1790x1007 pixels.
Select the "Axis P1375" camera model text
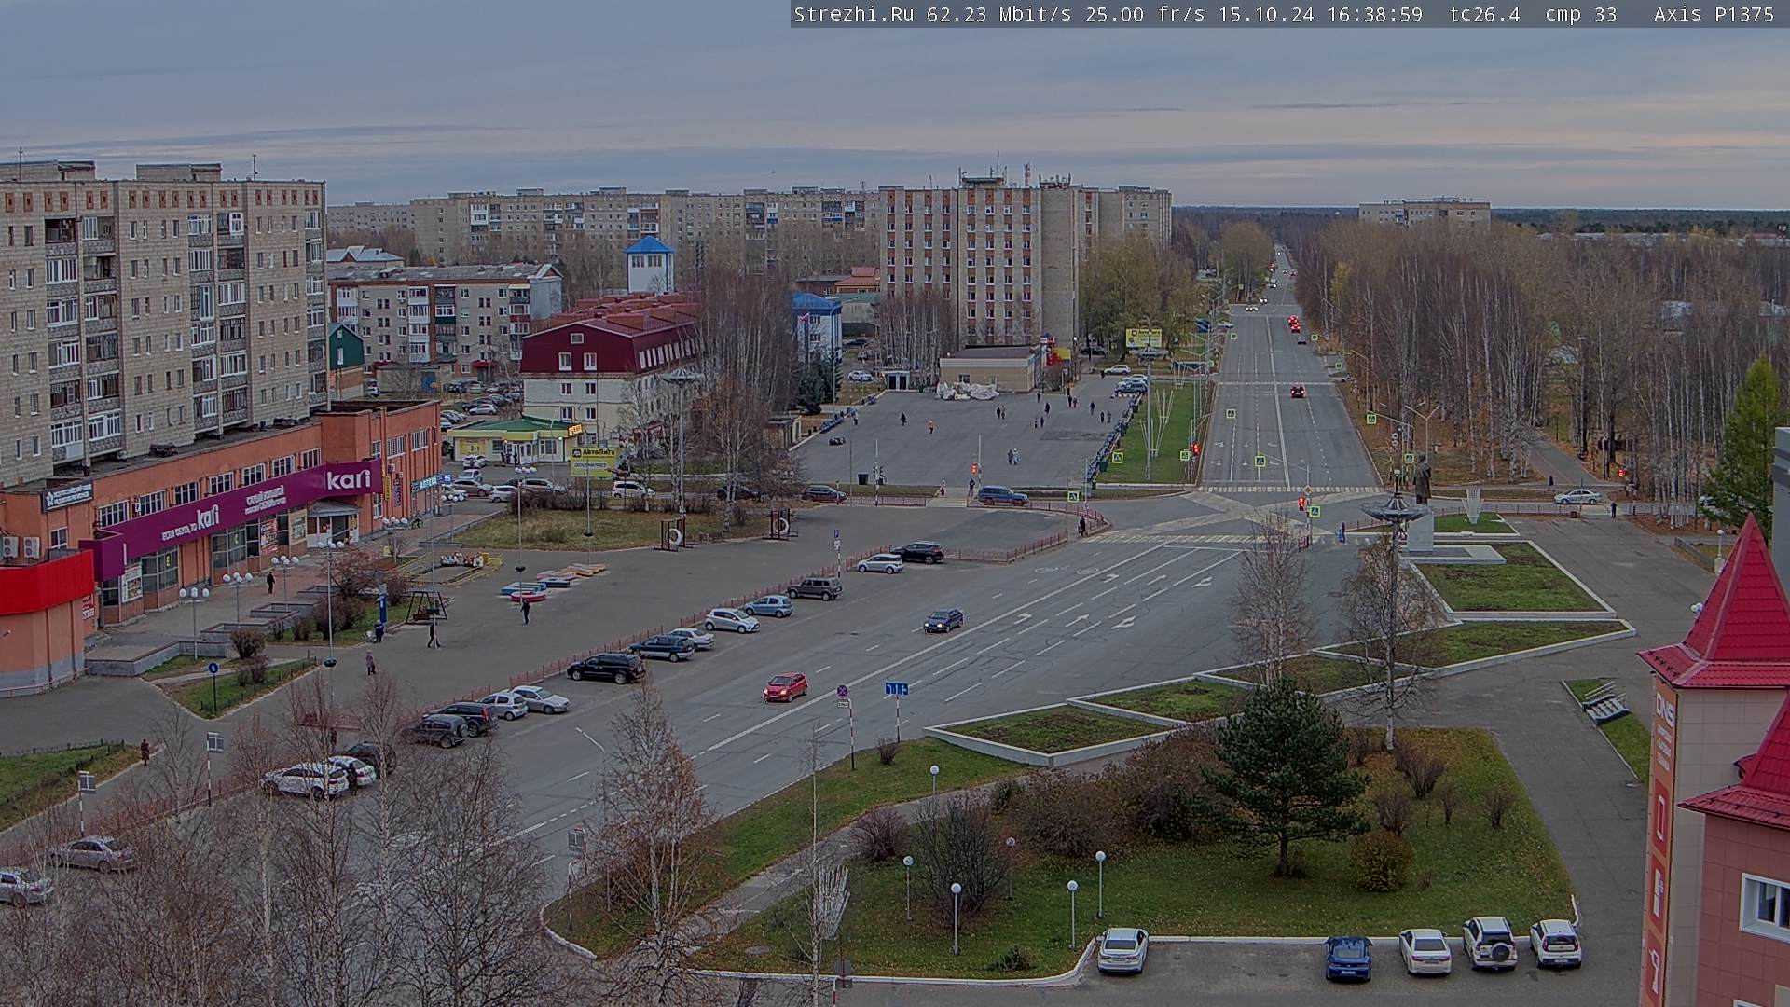coord(1714,14)
